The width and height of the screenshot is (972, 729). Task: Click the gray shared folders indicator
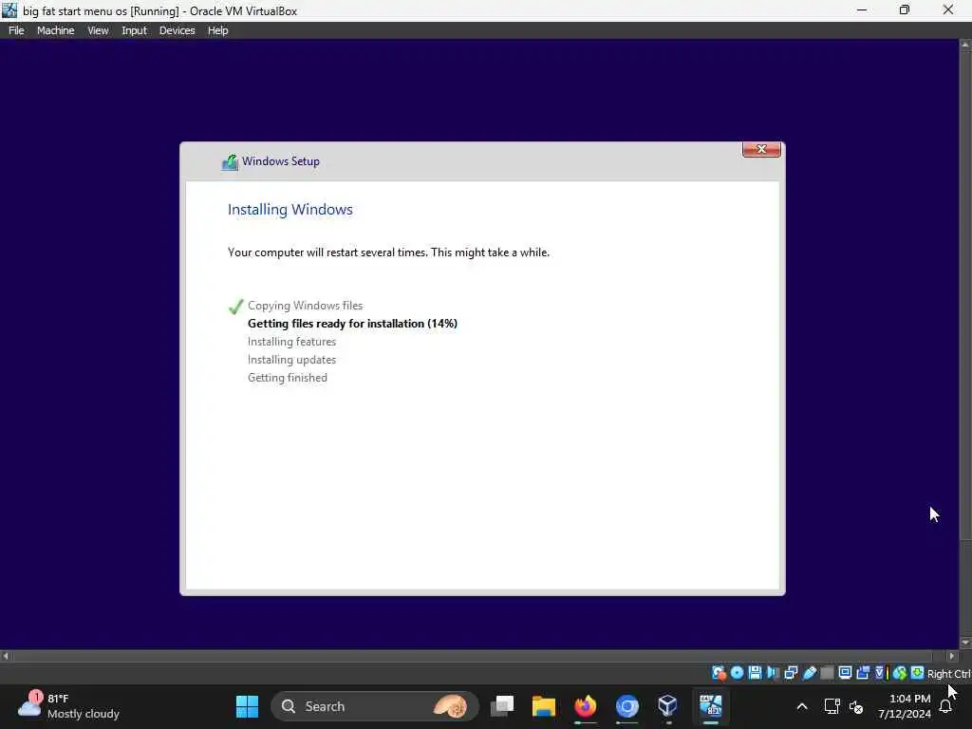tap(827, 673)
